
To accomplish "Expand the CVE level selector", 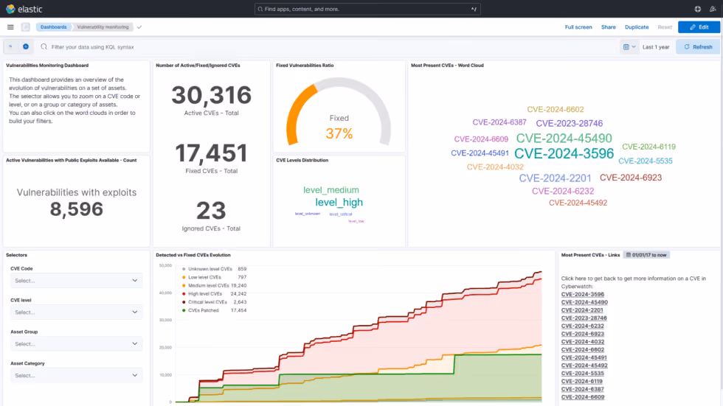I will click(x=76, y=312).
